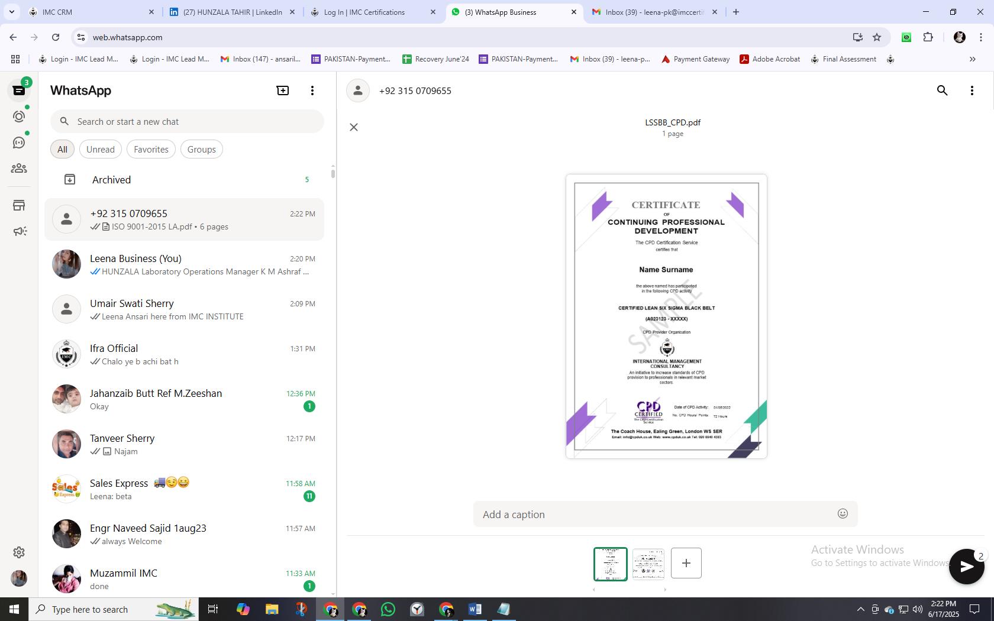Click the search icon in chat header

click(943, 90)
